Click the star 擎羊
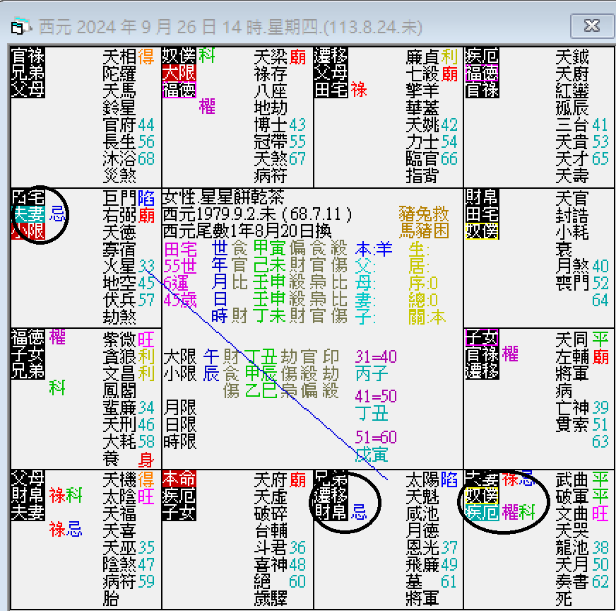This screenshot has height=611, width=616. [422, 91]
